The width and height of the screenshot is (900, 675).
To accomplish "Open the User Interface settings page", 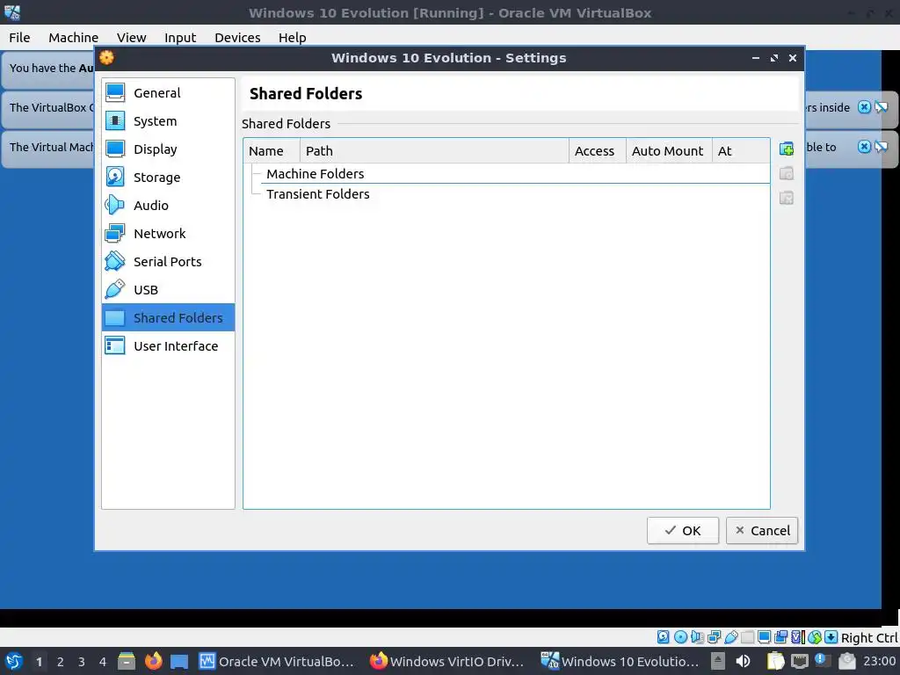I will (x=168, y=346).
